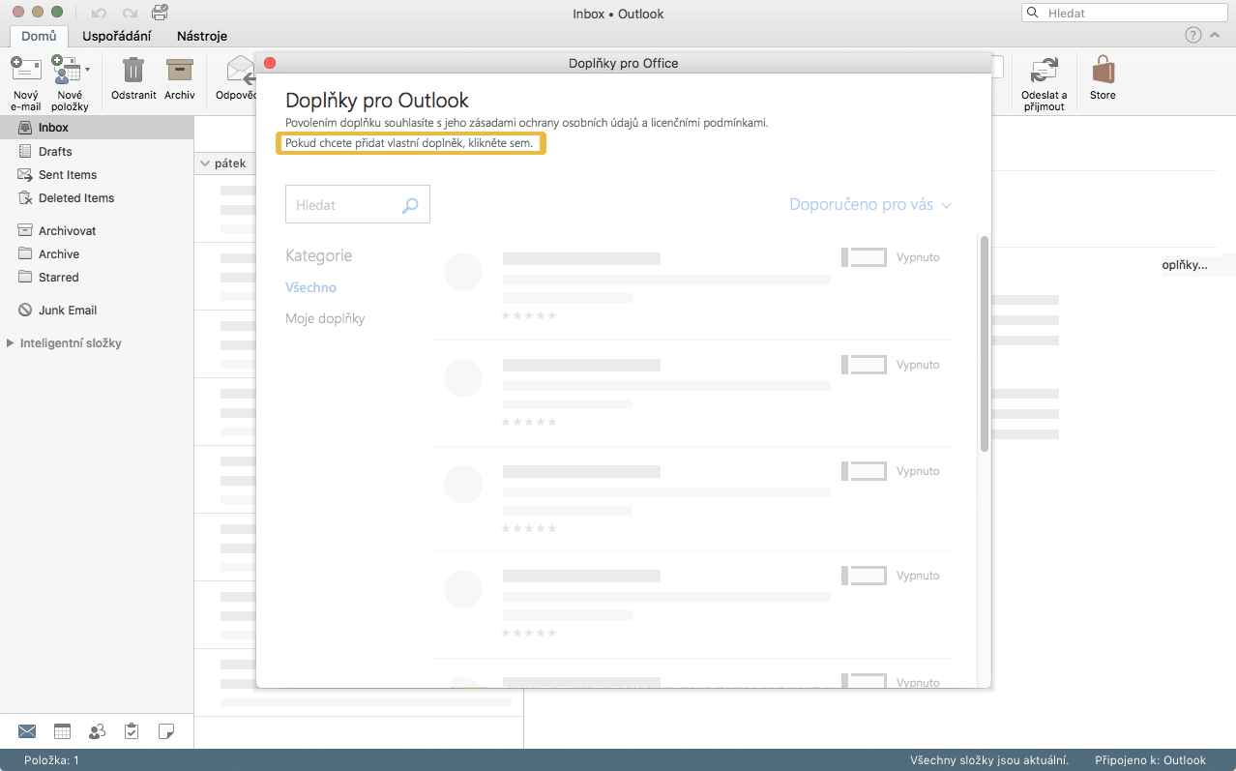This screenshot has height=771, width=1236.
Task: Toggle the fourth add-in's Vypnuto switch
Action: pos(864,576)
